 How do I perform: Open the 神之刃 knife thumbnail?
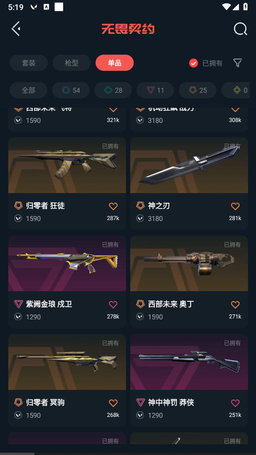coord(189,165)
